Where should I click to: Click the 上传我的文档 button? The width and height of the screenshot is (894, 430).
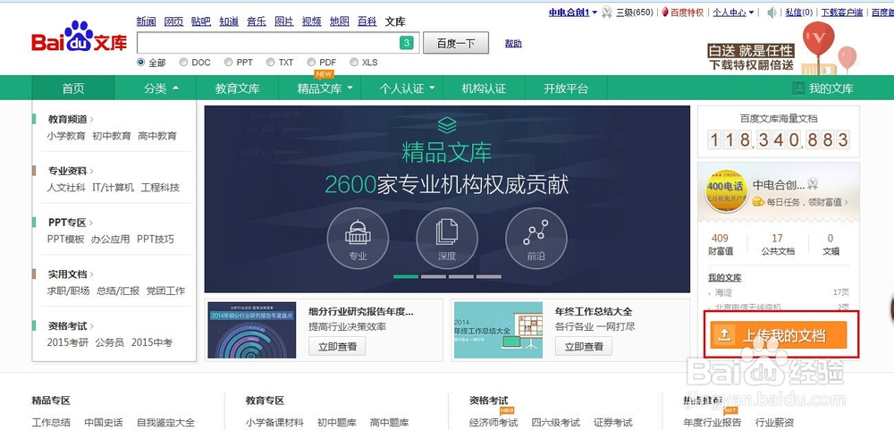(779, 334)
